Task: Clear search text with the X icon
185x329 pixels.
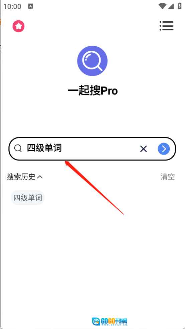Action: click(143, 149)
